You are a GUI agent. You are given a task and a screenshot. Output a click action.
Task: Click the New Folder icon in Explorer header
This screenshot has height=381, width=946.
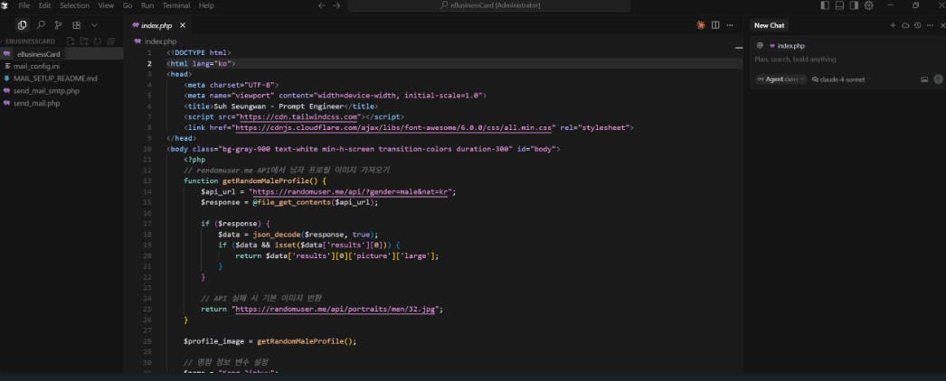84,42
